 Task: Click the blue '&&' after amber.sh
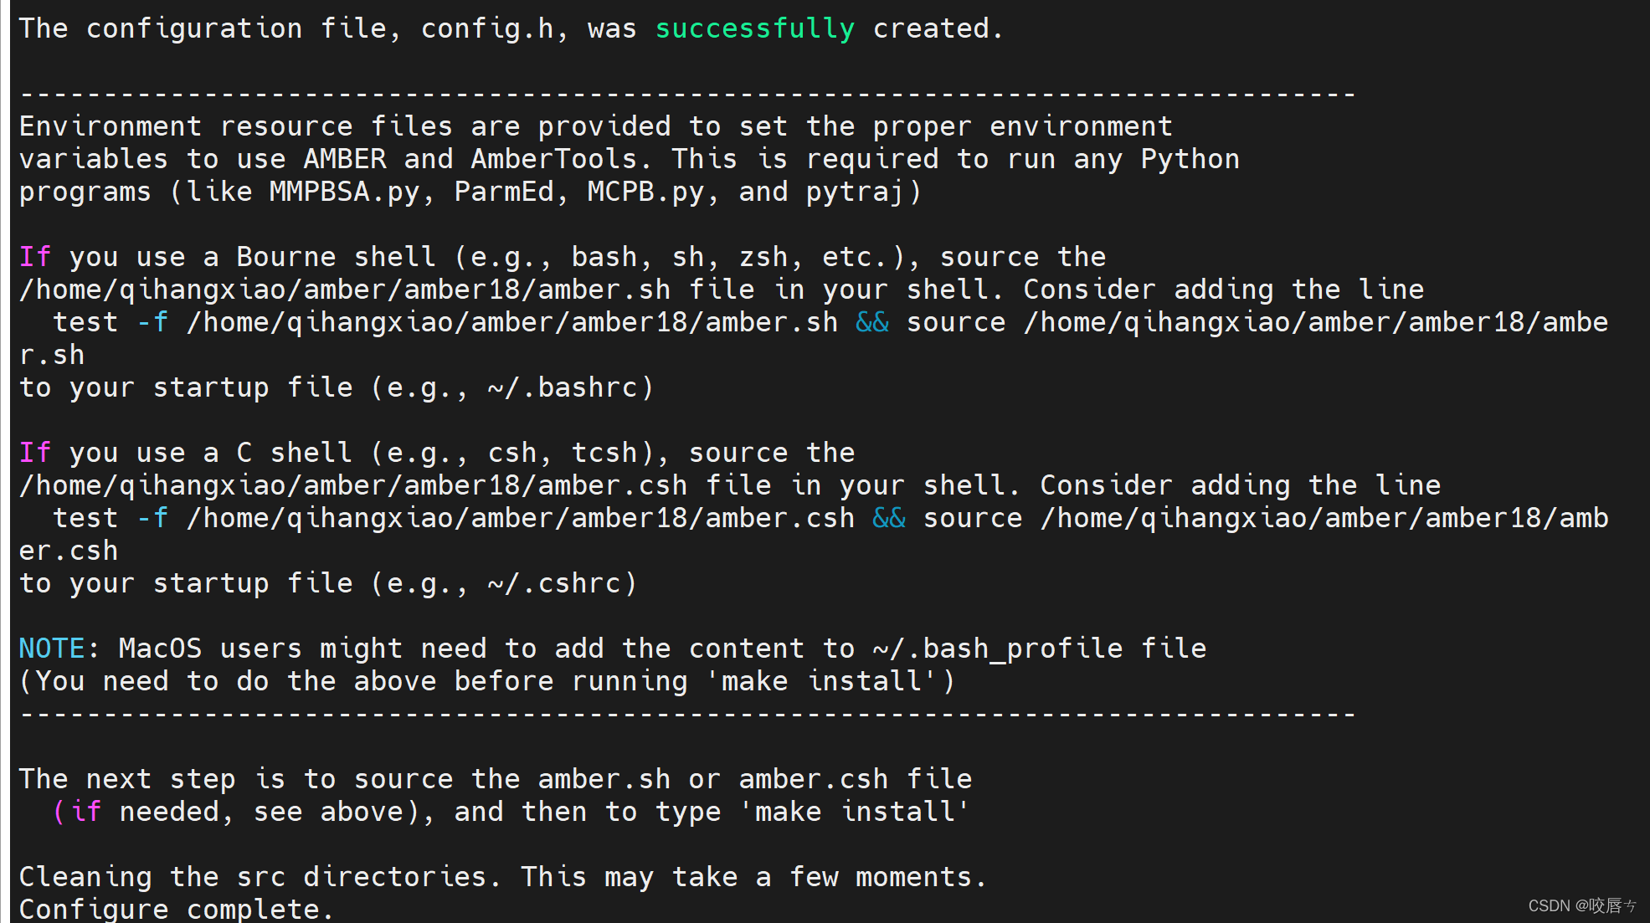[x=872, y=322]
